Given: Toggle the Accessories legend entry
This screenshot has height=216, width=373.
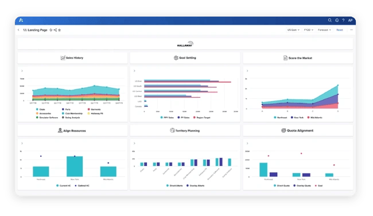Looking at the screenshot, I should (44, 113).
